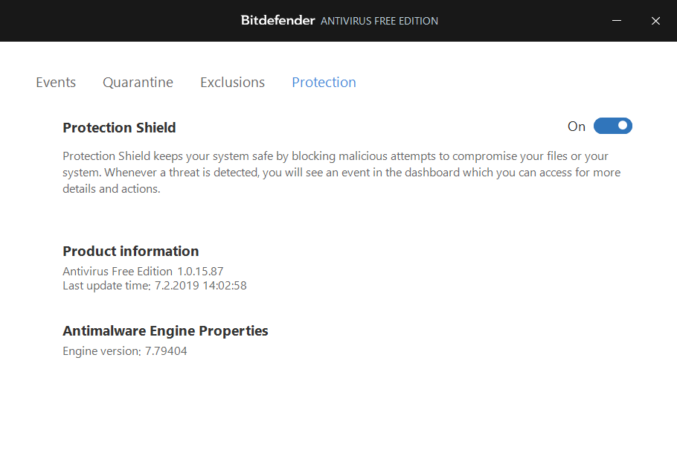Click the product version number 1.0.15.87
677x474 pixels.
tap(200, 272)
